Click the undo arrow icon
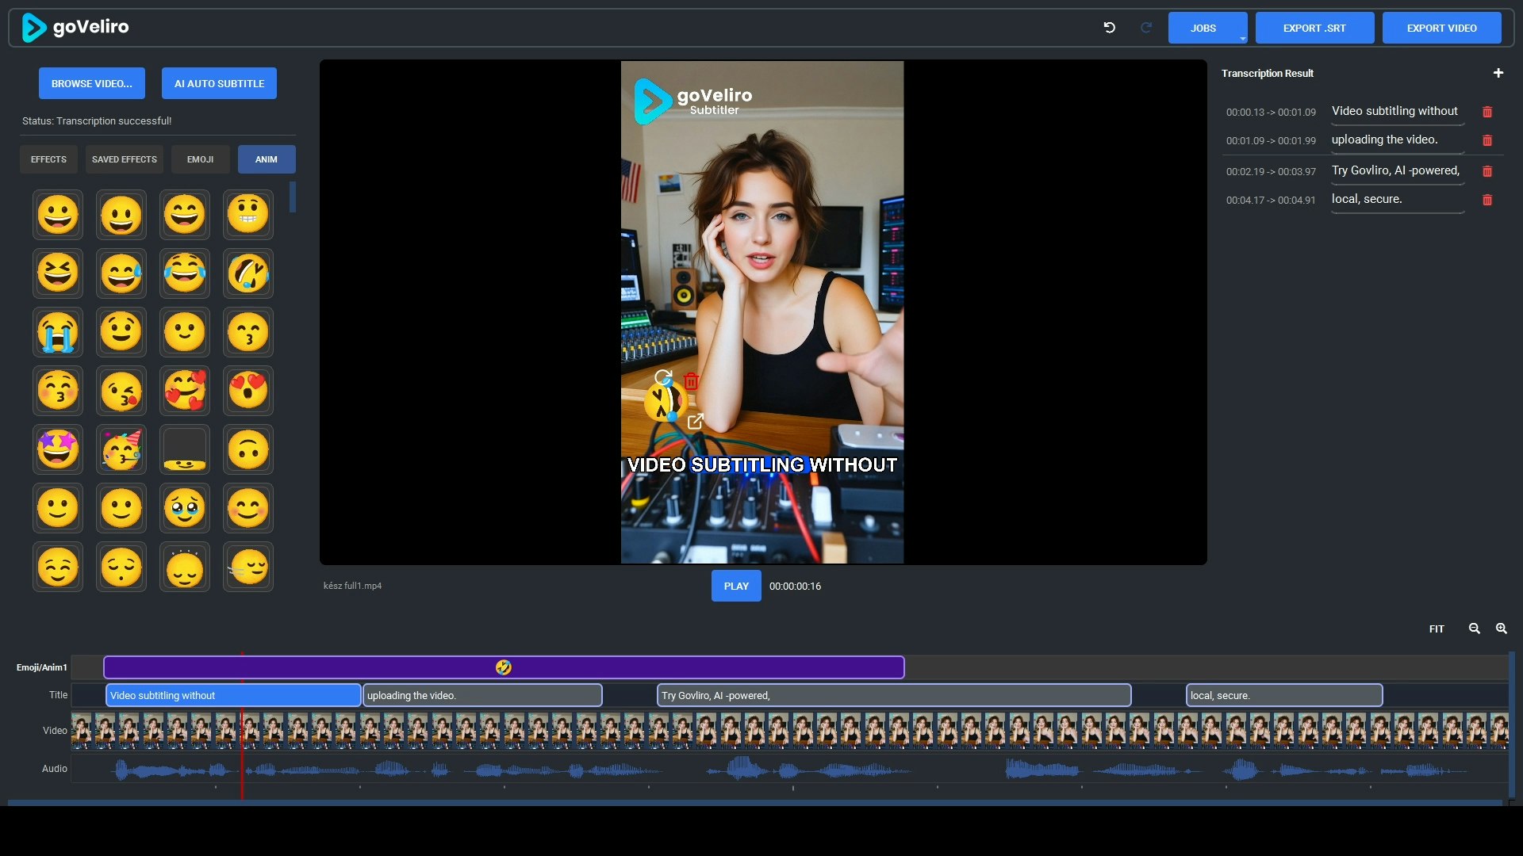This screenshot has width=1523, height=856. [x=1109, y=28]
